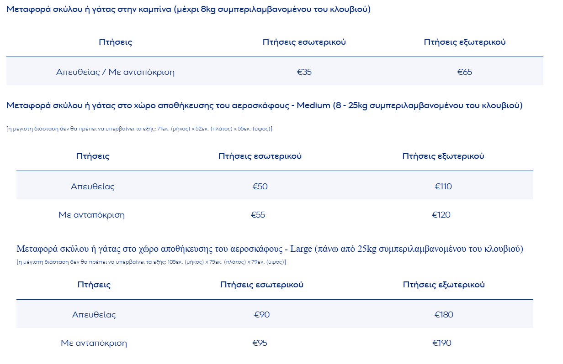Click 'Πτήσεις εσωτερικού' header in cabin table
Image resolution: width=563 pixels, height=364 pixels.
point(304,42)
